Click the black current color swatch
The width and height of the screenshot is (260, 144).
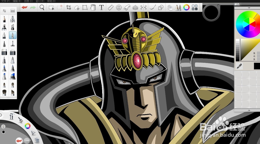click(x=257, y=66)
